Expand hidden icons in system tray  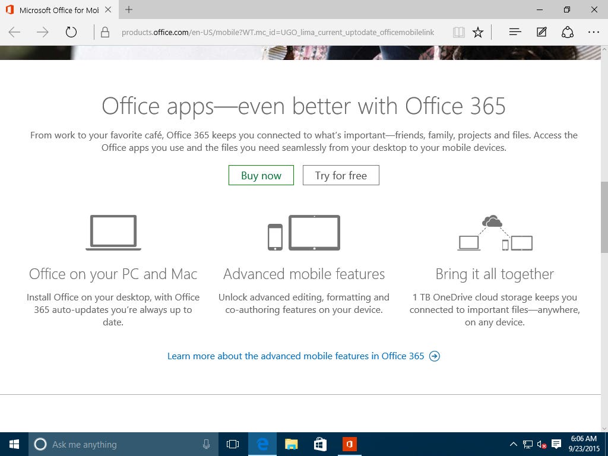click(512, 444)
